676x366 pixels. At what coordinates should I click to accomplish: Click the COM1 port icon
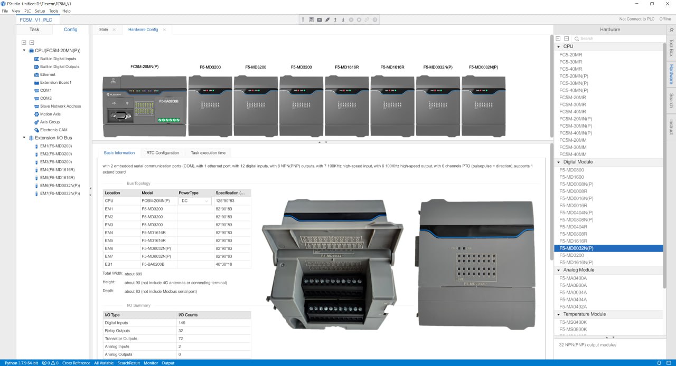click(36, 91)
